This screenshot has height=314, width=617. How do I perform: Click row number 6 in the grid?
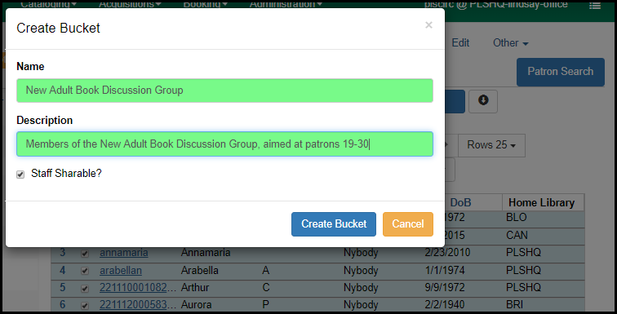(x=63, y=304)
